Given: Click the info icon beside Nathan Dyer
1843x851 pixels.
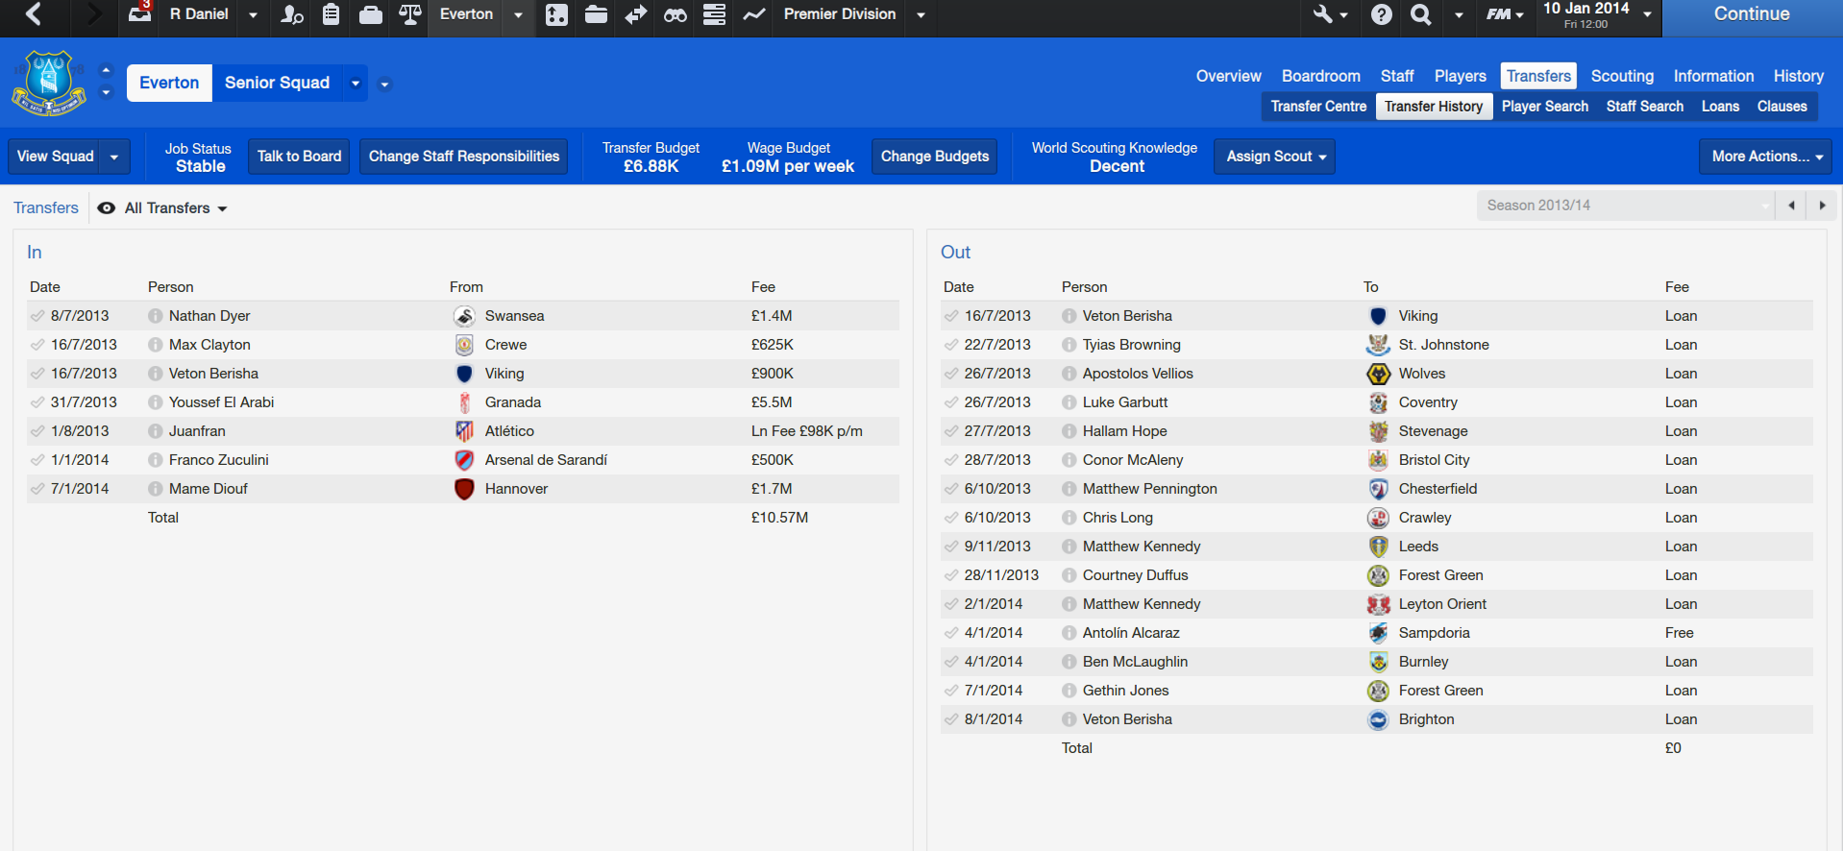Looking at the screenshot, I should click(156, 316).
